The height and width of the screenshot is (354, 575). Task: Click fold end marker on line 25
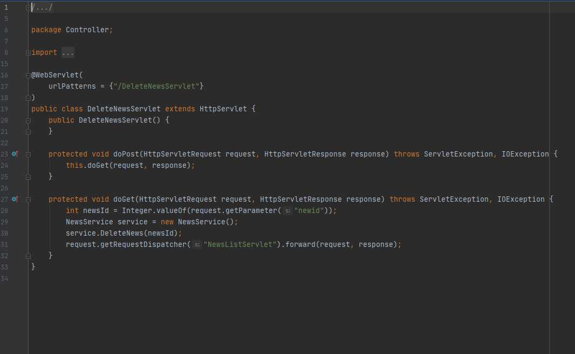coord(28,177)
